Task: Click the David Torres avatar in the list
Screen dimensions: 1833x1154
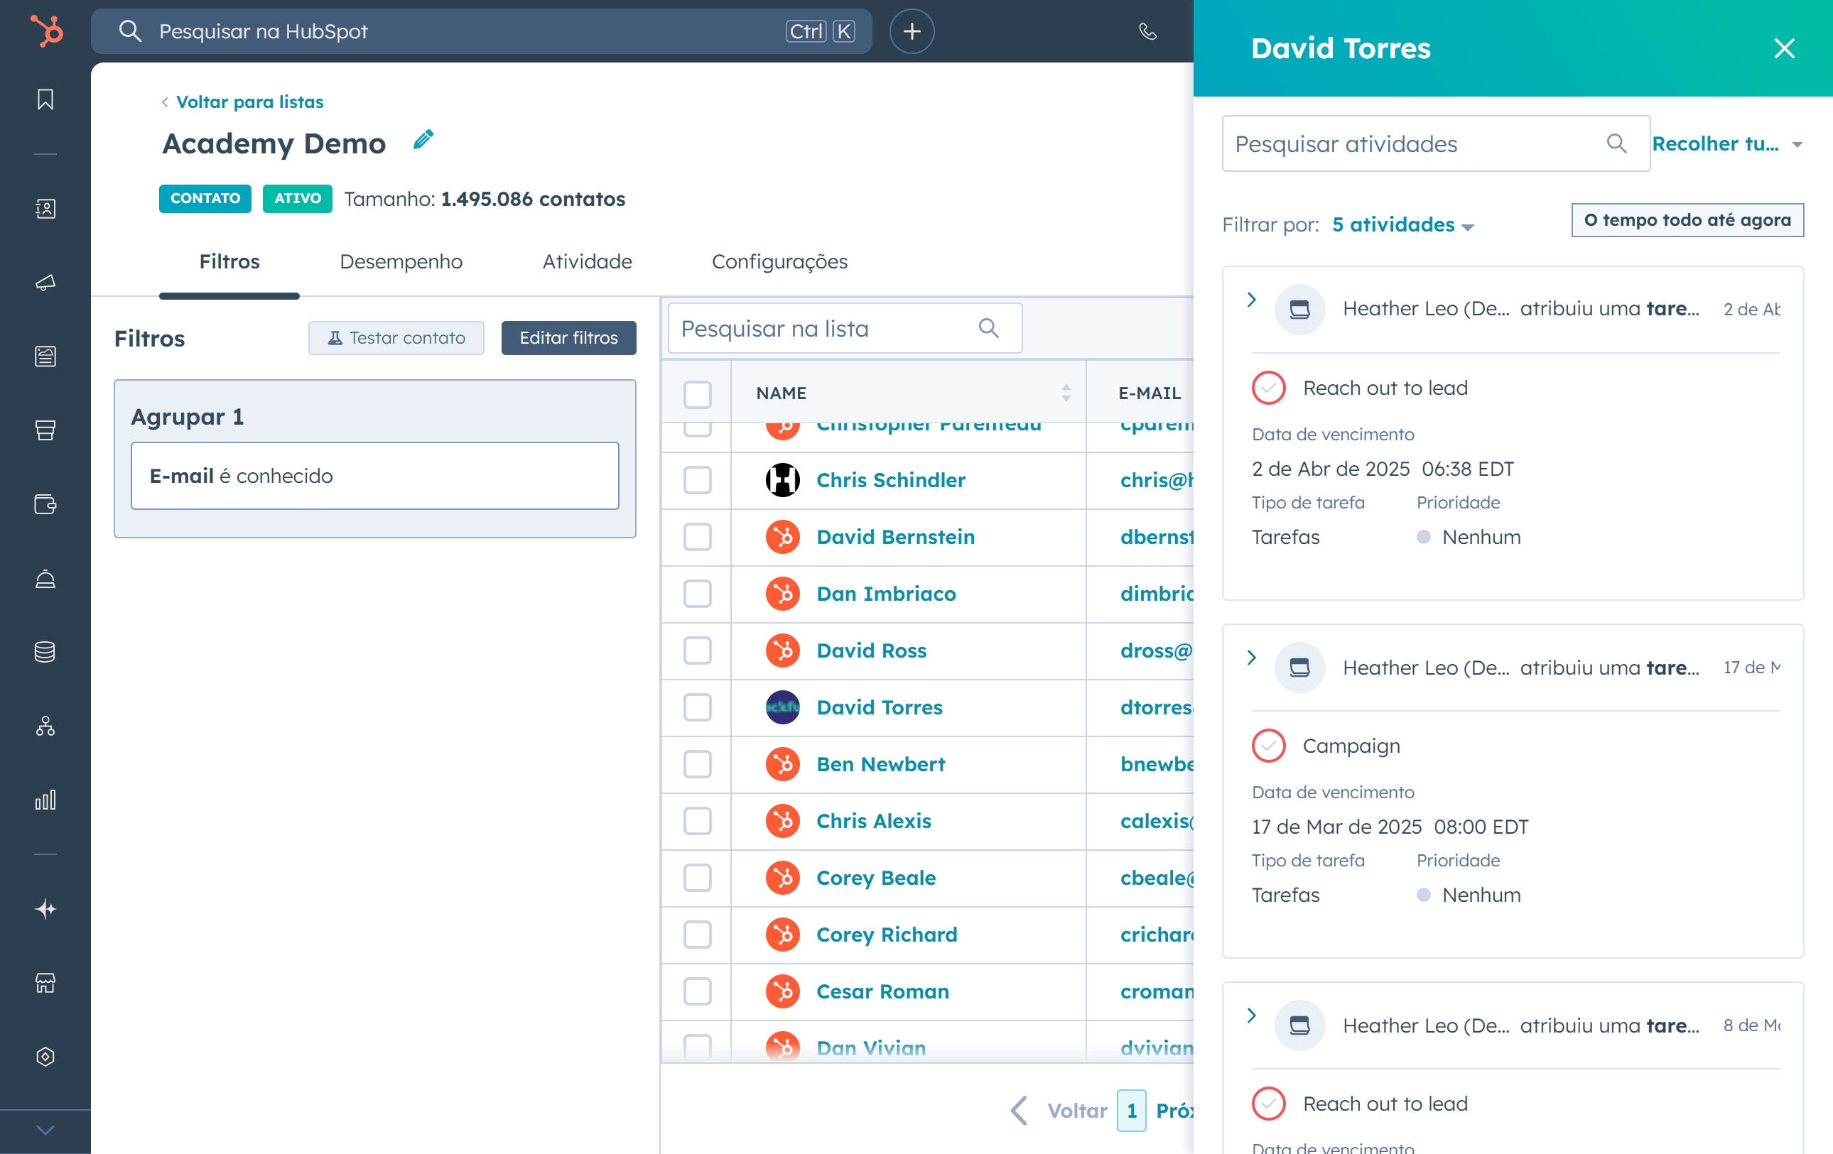Action: click(782, 707)
